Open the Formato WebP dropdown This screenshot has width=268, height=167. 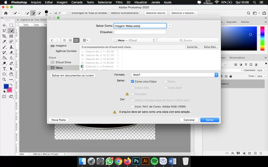[x=175, y=75]
